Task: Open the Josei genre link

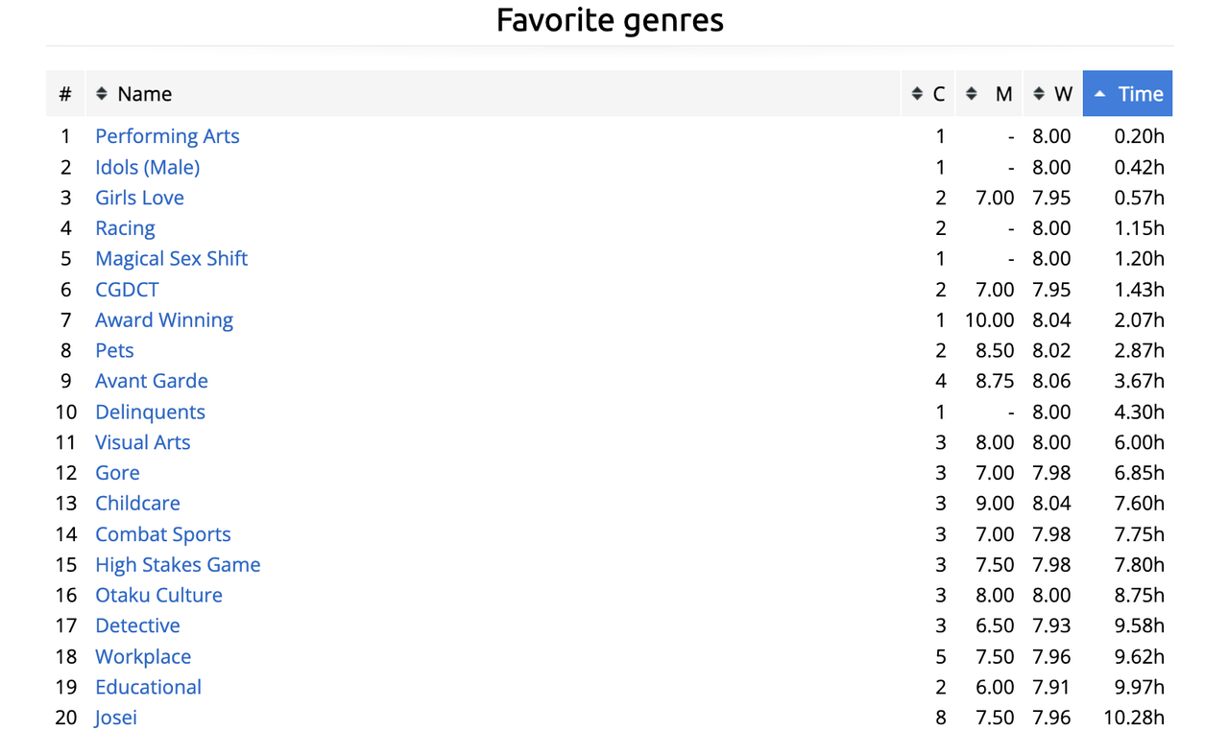Action: (x=116, y=718)
